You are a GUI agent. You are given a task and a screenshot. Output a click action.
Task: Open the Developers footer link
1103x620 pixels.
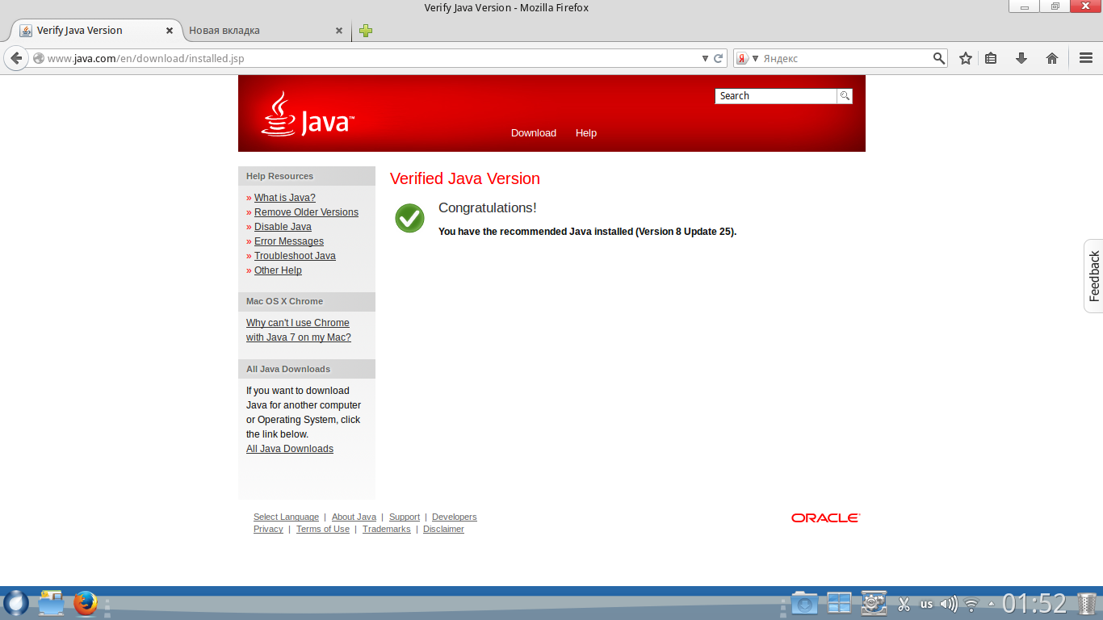tap(455, 517)
